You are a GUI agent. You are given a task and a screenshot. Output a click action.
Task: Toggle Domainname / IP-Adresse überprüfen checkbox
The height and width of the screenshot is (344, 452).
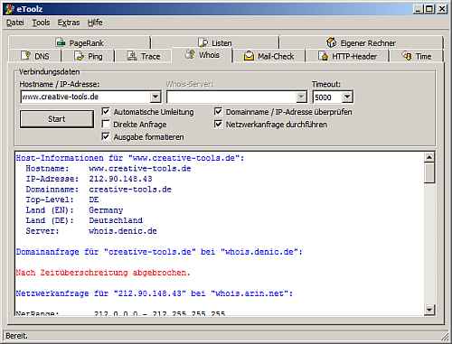click(x=218, y=112)
